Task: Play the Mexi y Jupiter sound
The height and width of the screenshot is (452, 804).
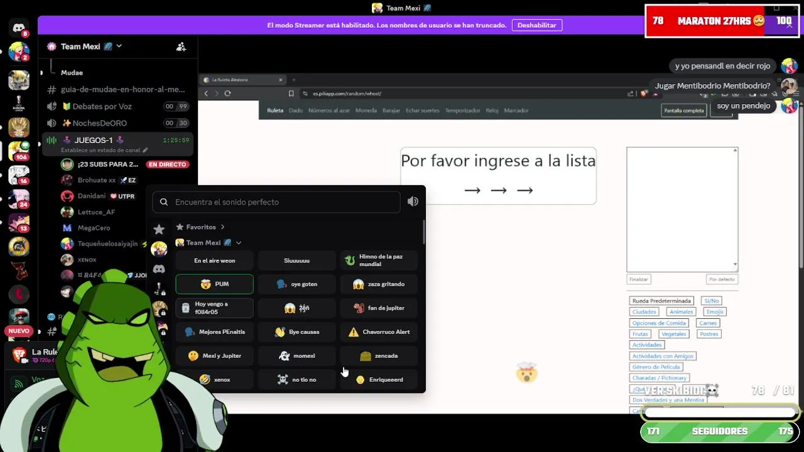Action: click(x=214, y=356)
